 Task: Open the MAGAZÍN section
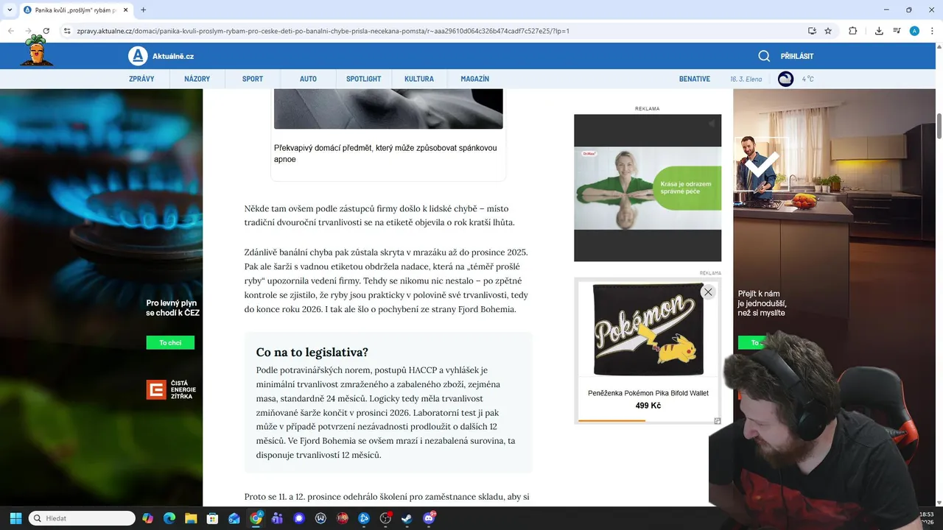click(x=475, y=79)
